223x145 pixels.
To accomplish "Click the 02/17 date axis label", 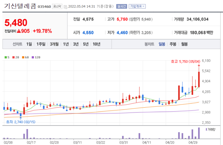I will (x=31, y=143).
